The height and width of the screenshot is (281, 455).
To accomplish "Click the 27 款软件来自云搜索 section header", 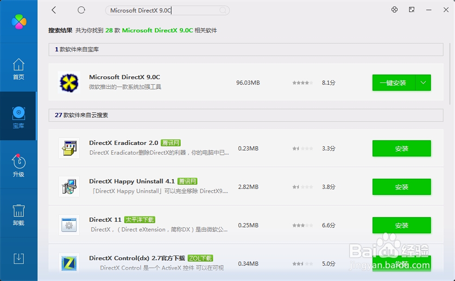I will 246,115.
